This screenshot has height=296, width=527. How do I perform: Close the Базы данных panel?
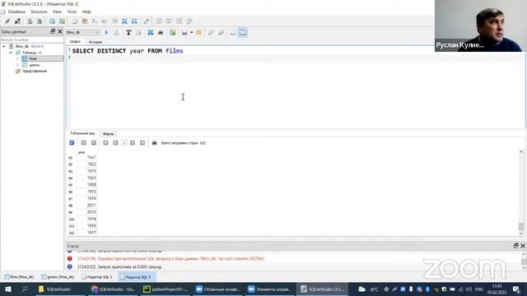(60, 31)
